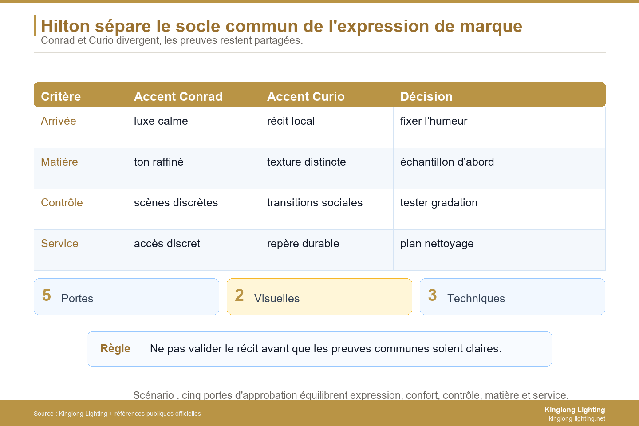
Task: Click the '3 Techniques' stat card
Action: pos(513,297)
